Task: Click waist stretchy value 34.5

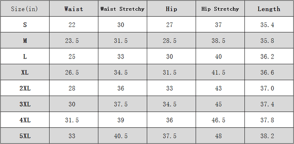Action: [x=120, y=72]
